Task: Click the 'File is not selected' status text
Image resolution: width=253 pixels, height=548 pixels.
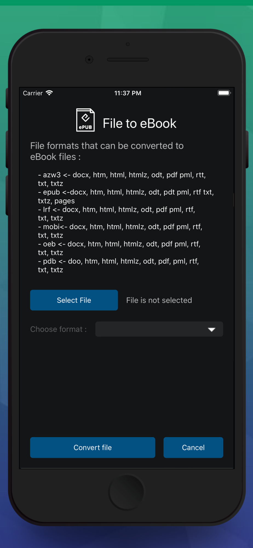Action: point(159,300)
